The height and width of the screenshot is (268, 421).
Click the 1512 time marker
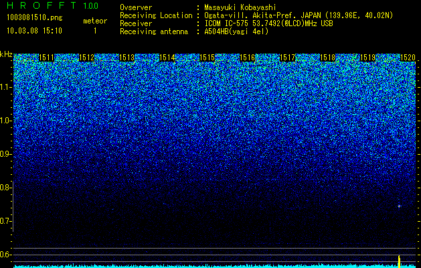click(x=87, y=58)
